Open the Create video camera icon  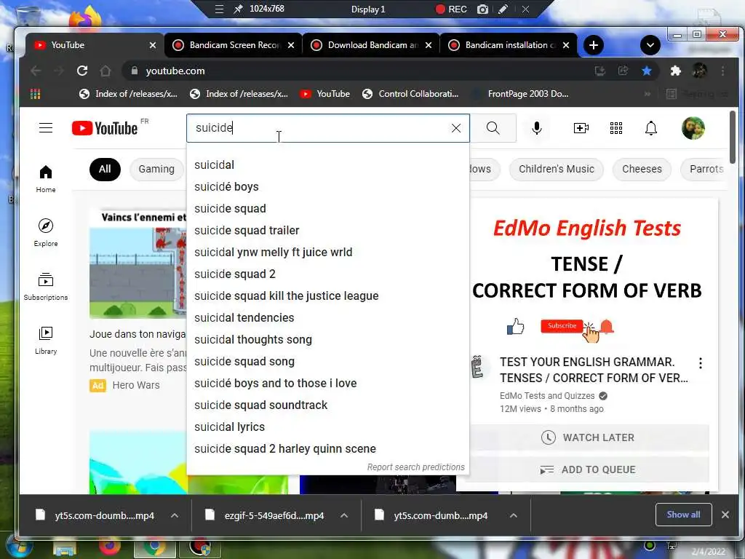tap(581, 128)
